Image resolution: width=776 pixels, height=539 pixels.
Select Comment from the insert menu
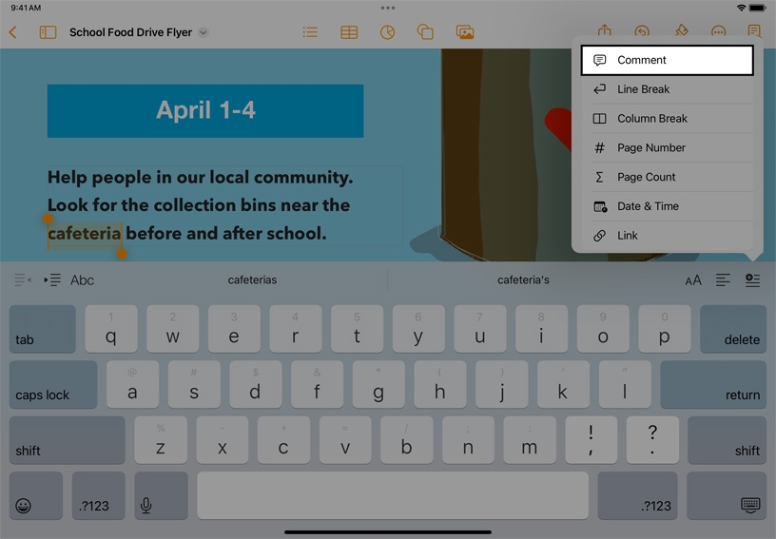667,60
